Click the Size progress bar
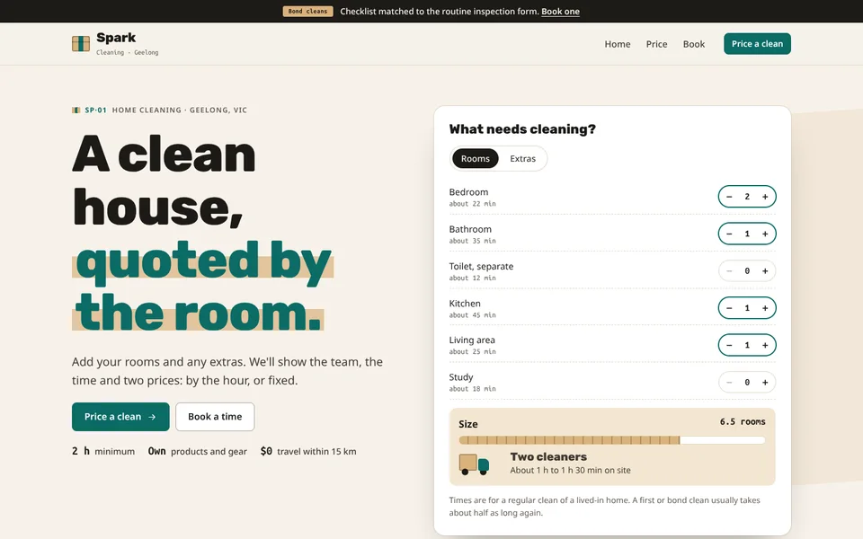 pyautogui.click(x=612, y=440)
